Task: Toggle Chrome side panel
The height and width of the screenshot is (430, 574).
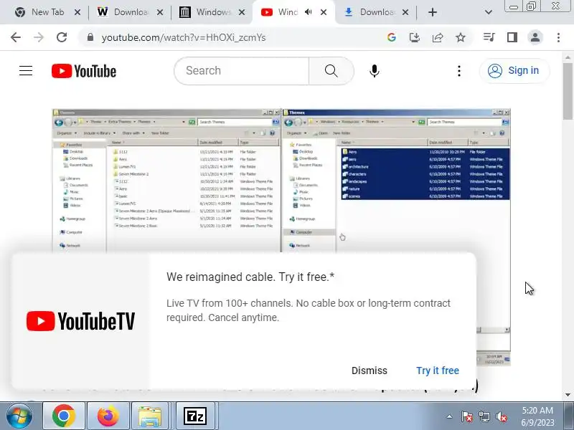Action: [x=512, y=37]
